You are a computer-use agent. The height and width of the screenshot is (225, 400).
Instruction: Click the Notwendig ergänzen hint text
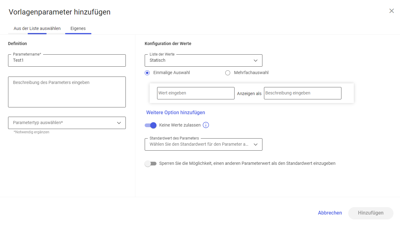click(31, 132)
